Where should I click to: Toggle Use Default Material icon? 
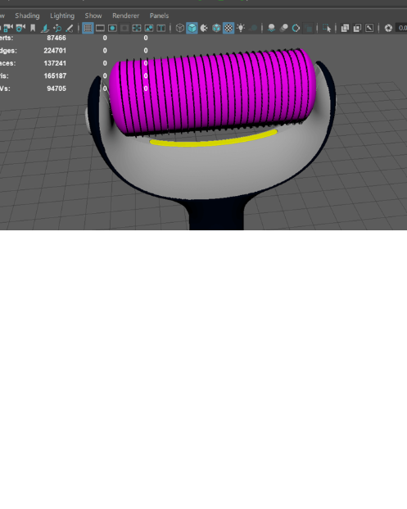(x=204, y=28)
